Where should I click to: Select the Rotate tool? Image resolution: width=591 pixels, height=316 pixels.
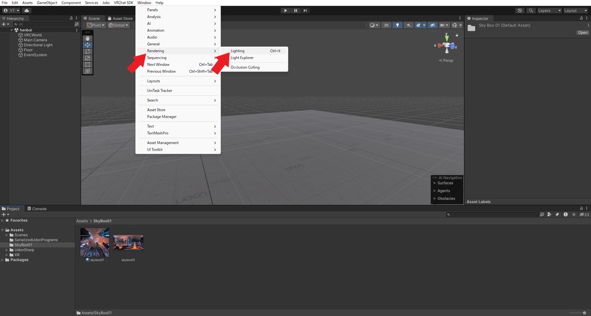(x=88, y=51)
